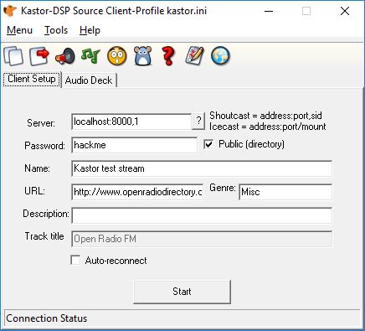The height and width of the screenshot is (331, 365).
Task: Open the Menu menu
Action: pos(19,30)
